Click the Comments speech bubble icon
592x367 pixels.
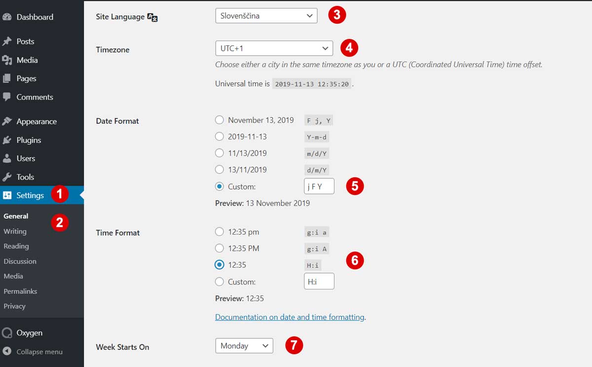(x=7, y=97)
